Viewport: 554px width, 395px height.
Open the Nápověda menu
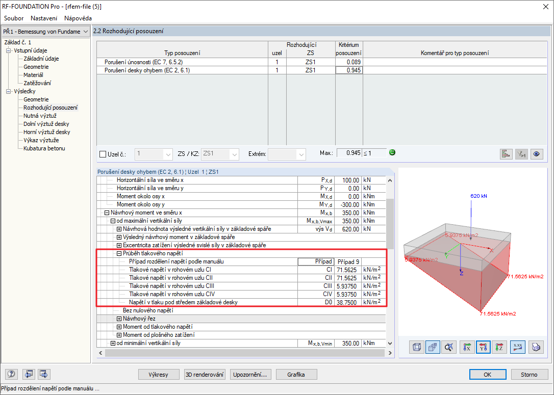(78, 18)
